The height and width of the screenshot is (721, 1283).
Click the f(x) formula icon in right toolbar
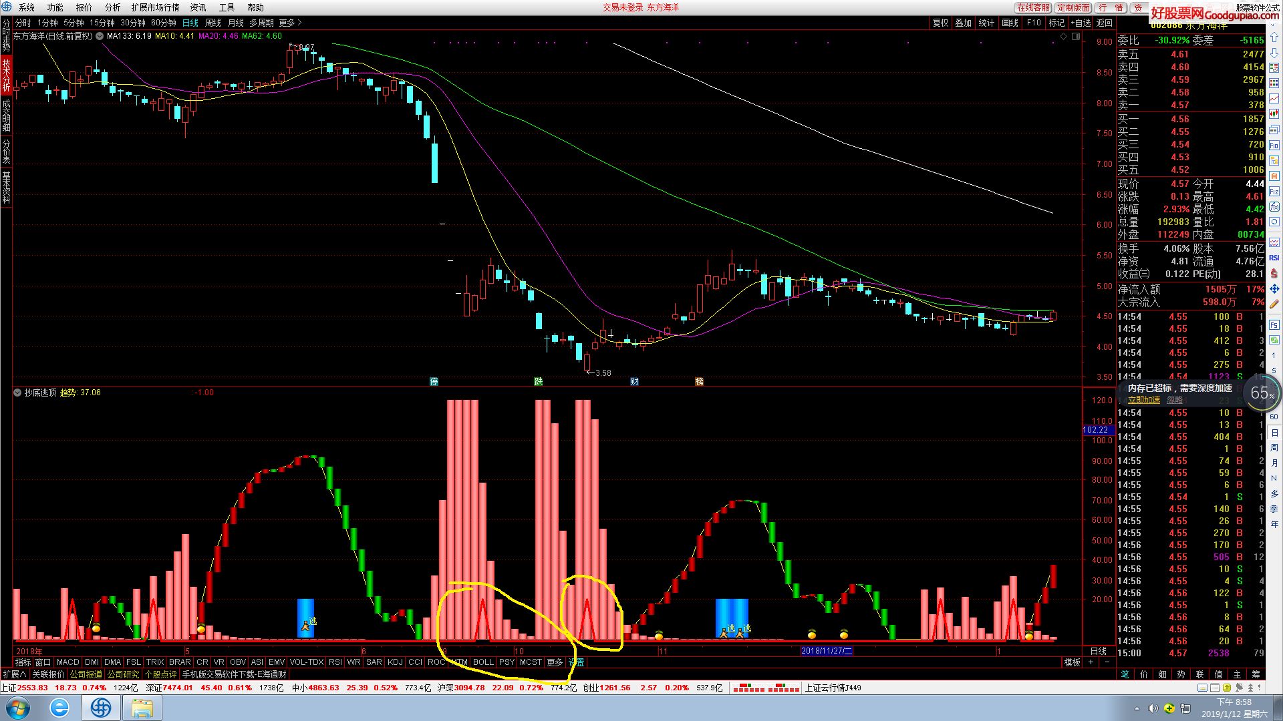pyautogui.click(x=1274, y=206)
